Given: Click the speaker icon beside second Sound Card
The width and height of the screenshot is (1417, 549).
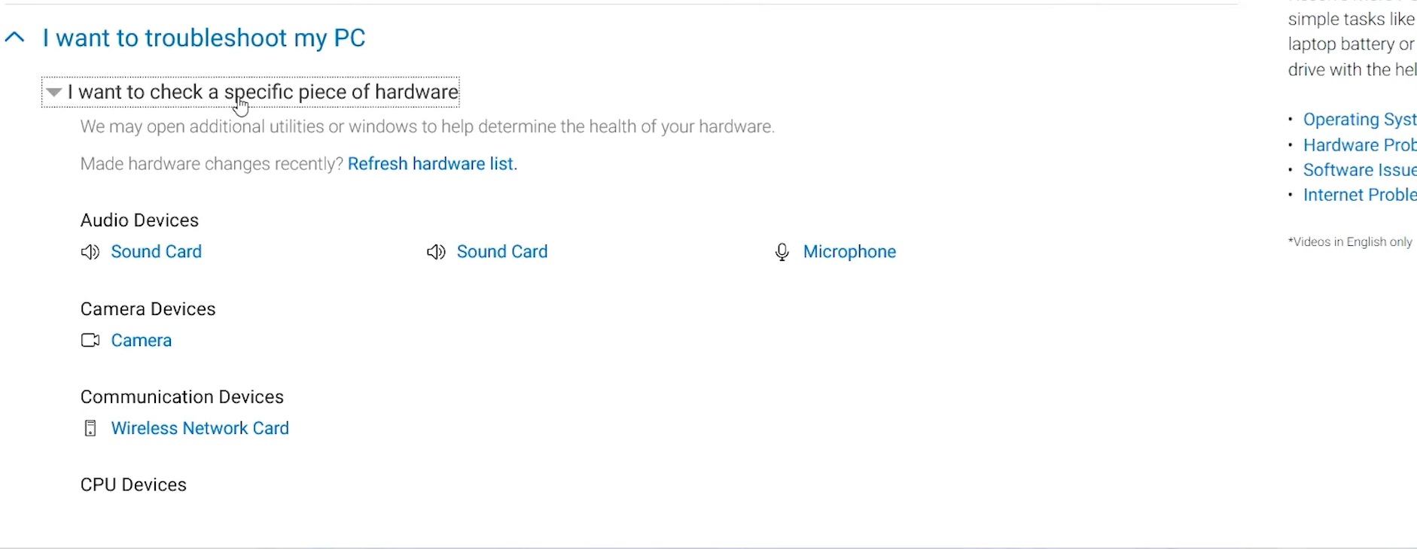Looking at the screenshot, I should click(x=436, y=252).
